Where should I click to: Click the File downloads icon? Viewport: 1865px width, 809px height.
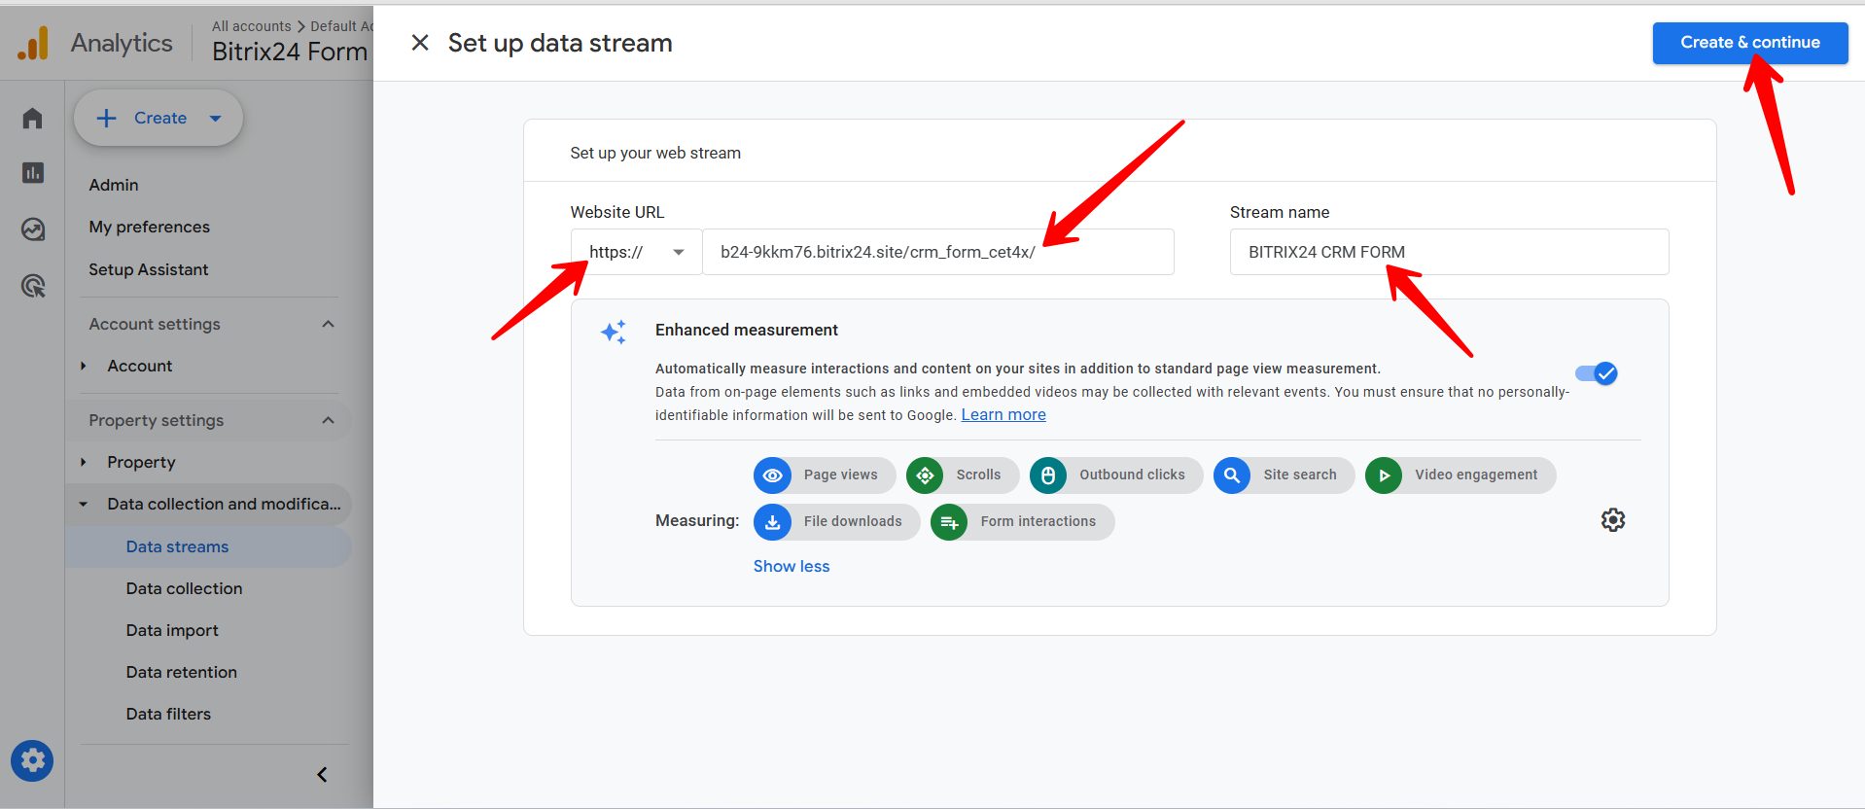coord(772,522)
